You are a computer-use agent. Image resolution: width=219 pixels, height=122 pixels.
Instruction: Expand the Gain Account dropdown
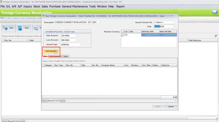[x=75, y=36]
